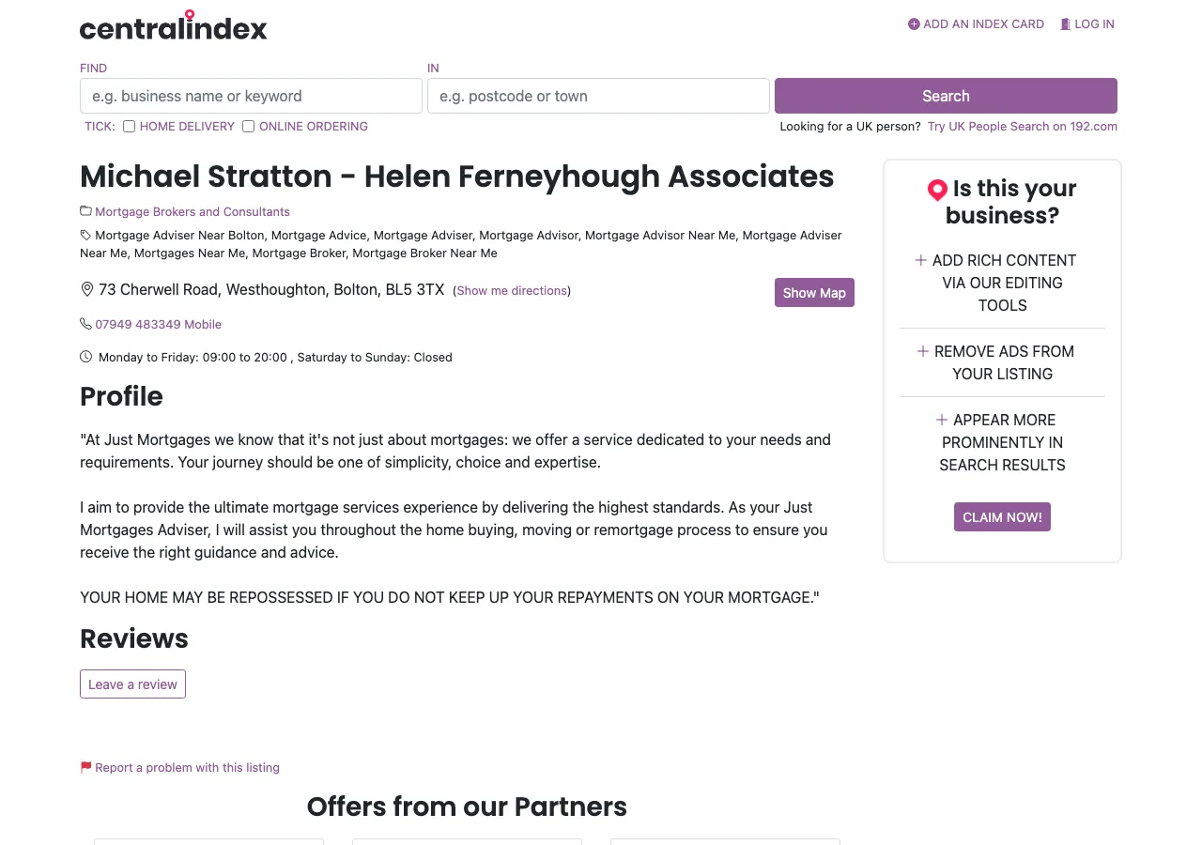Image resolution: width=1202 pixels, height=845 pixels.
Task: Click the plus beside REMOVE ADS FROM YOUR LISTING
Action: [x=922, y=350]
